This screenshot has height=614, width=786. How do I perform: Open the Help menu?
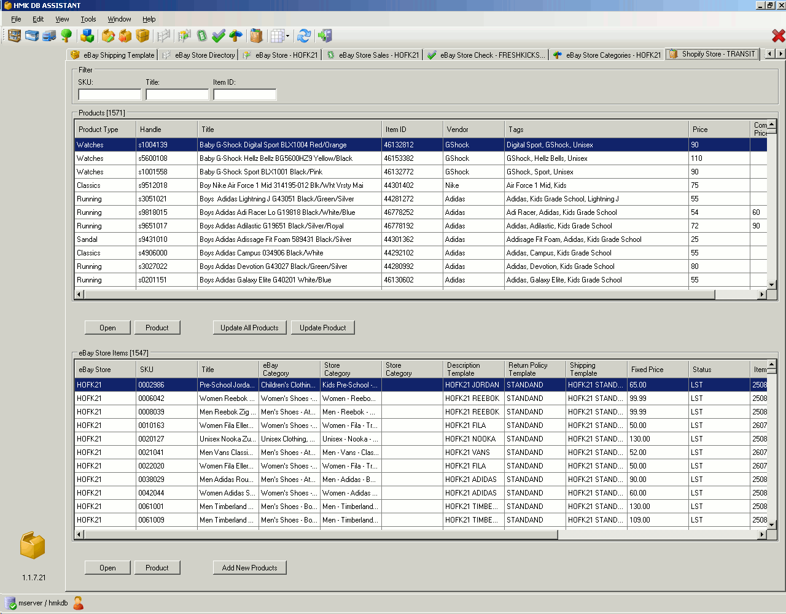point(149,19)
